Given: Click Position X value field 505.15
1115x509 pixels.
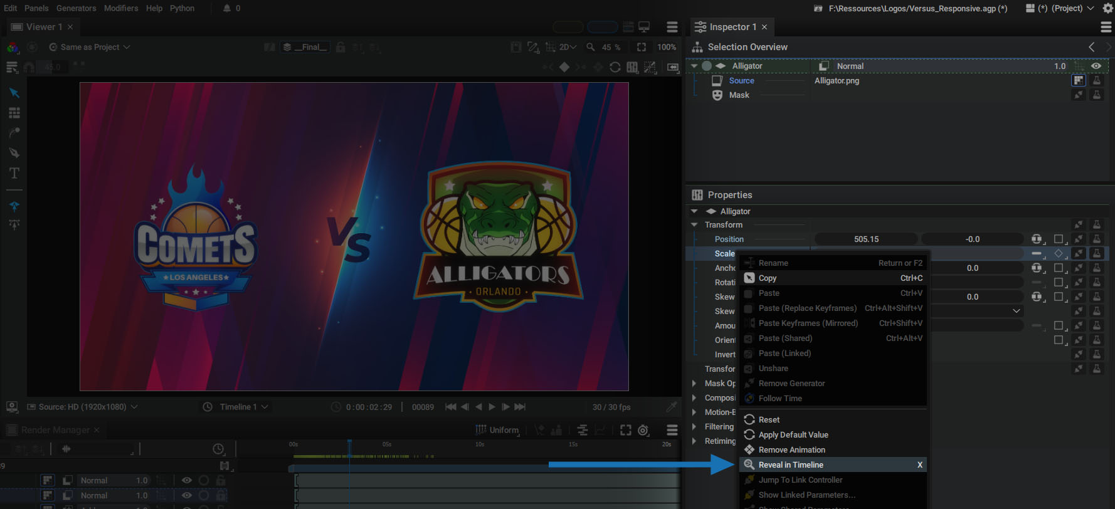Looking at the screenshot, I should click(866, 239).
